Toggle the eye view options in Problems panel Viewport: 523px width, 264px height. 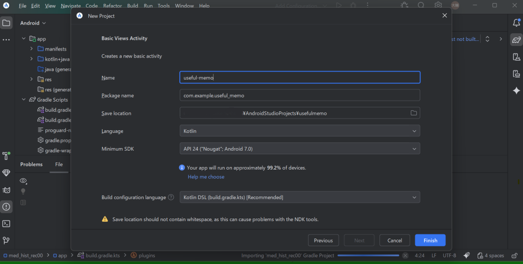tap(23, 181)
